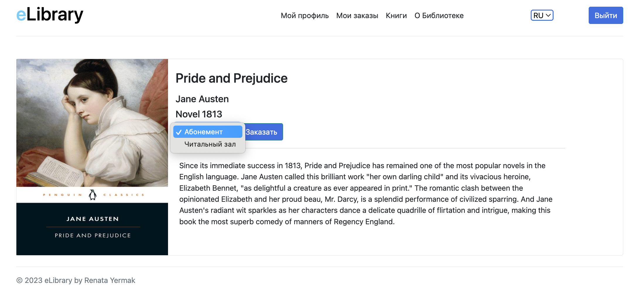
Task: Expand the RU language dropdown
Action: 542,15
